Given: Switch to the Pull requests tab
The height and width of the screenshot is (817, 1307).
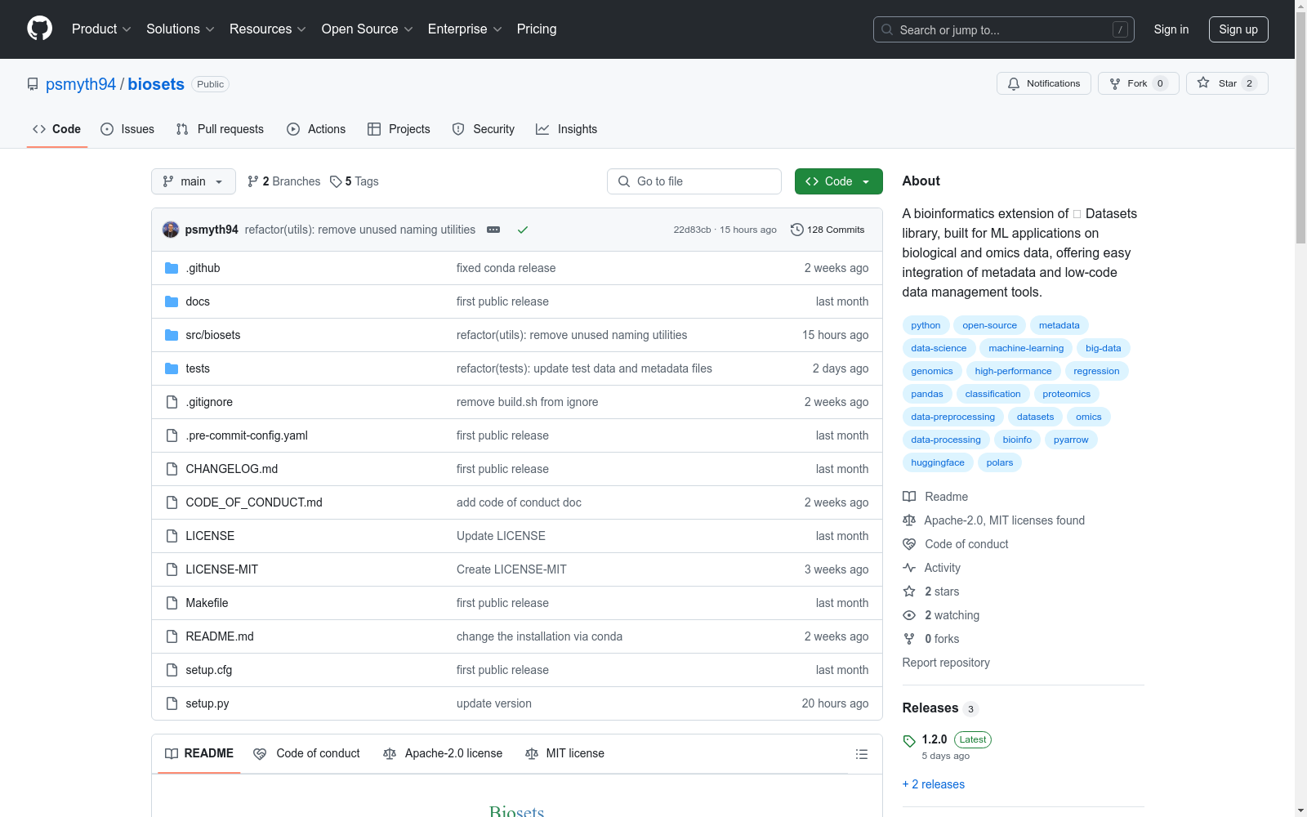Looking at the screenshot, I should pyautogui.click(x=220, y=129).
